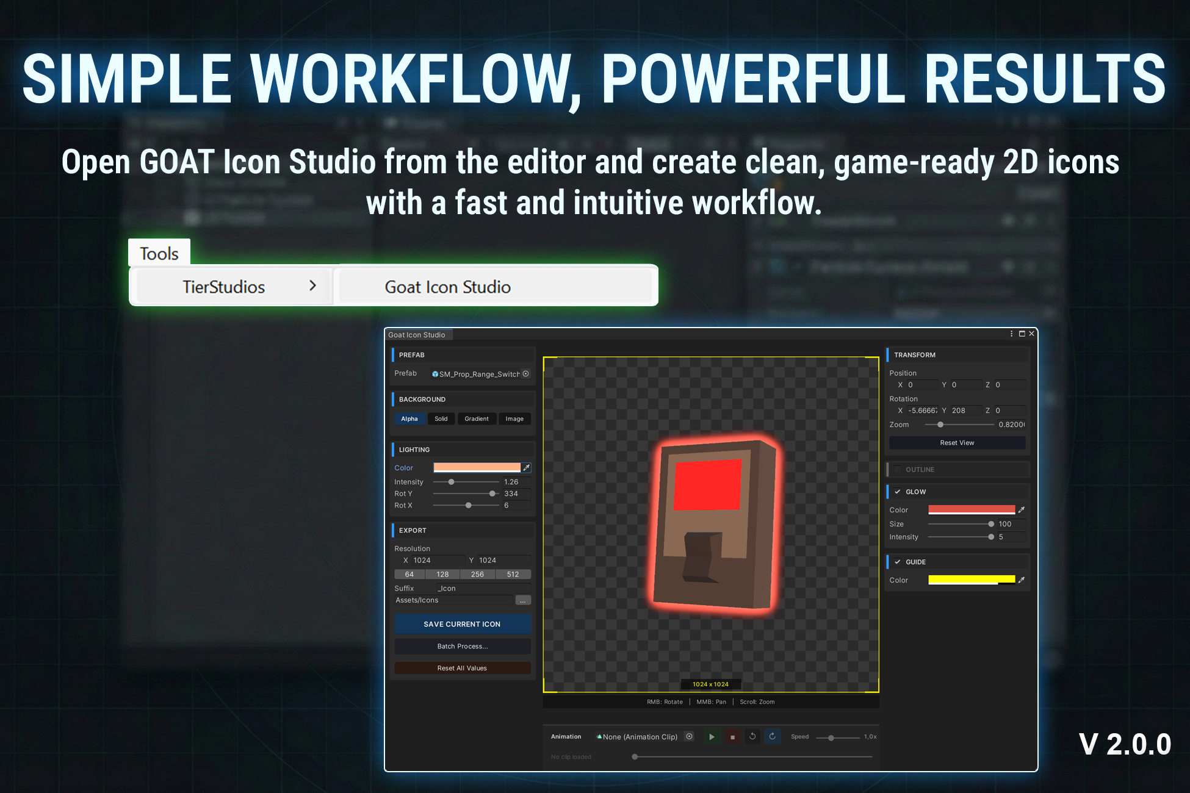
Task: Enable the Outline checkbox
Action: pyautogui.click(x=898, y=470)
